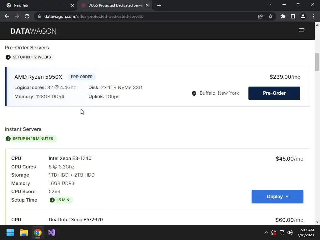Share this page icon in address bar

click(x=261, y=16)
